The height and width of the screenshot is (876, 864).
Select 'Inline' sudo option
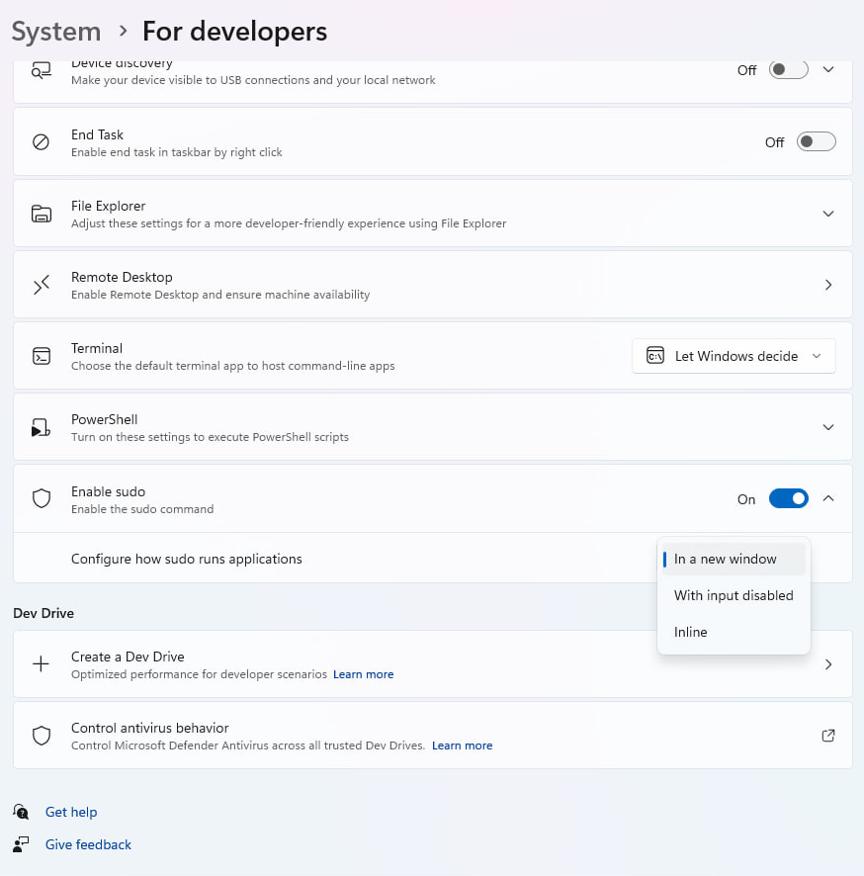[x=690, y=632]
